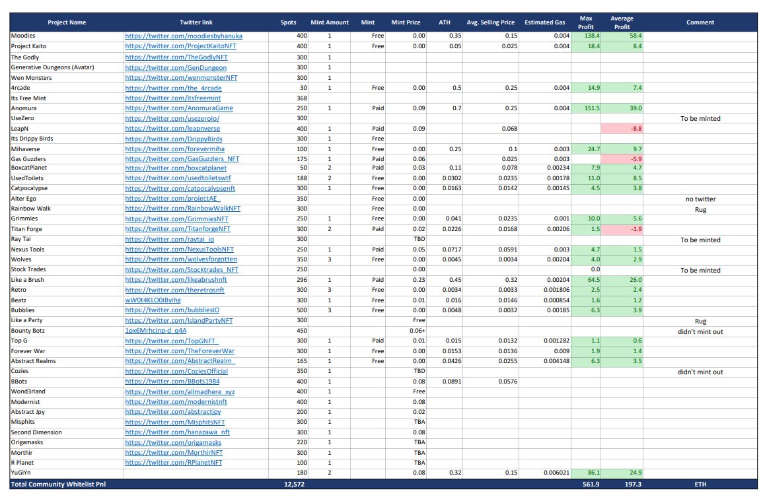The width and height of the screenshot is (765, 503).
Task: Visit the wenmonsterNFT Twitter link
Action: (181, 78)
